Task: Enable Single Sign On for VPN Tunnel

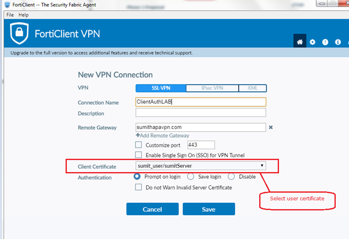Action: [139, 155]
